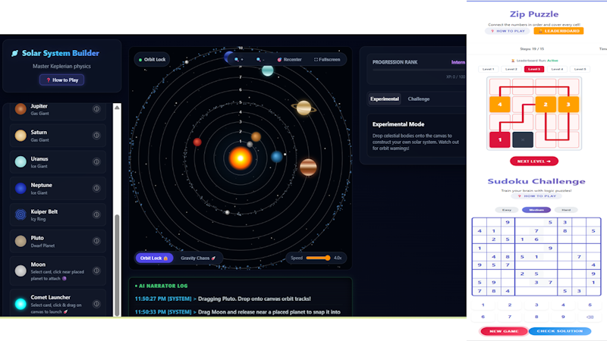Adjust the simulation Speed slider
This screenshot has width=607, height=341.
[318, 258]
